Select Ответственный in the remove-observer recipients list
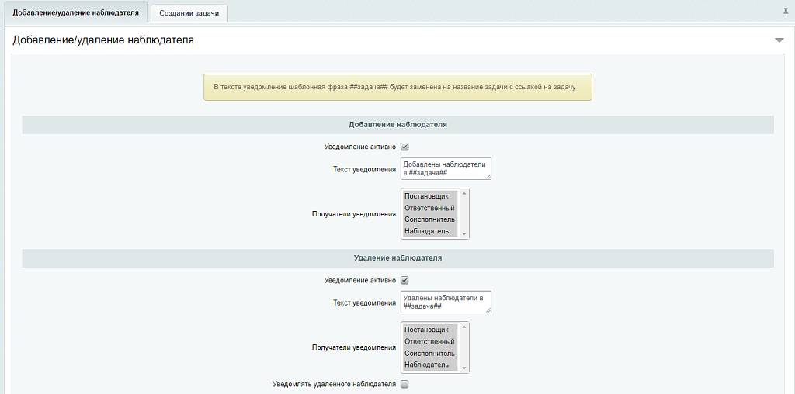 429,341
